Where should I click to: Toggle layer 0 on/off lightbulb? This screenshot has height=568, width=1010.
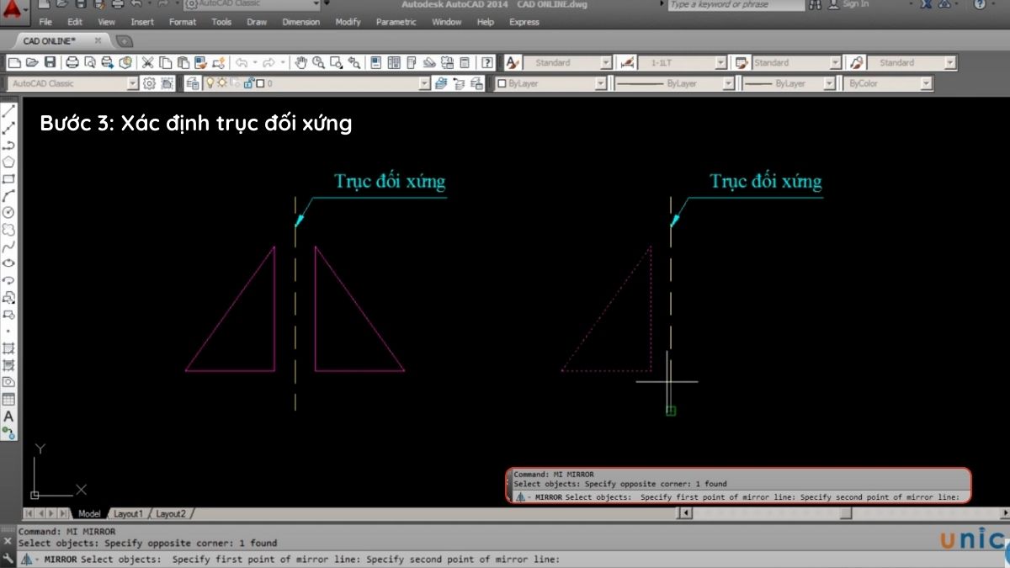pyautogui.click(x=210, y=83)
